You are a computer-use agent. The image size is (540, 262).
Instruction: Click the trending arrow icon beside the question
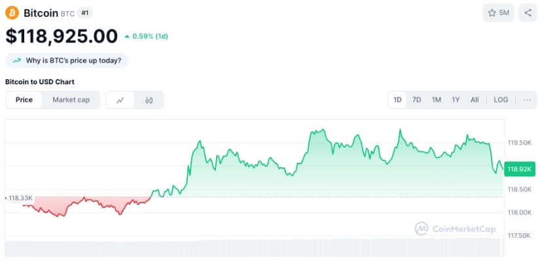[x=16, y=61]
